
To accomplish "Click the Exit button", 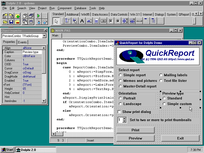I will point(180,138).
